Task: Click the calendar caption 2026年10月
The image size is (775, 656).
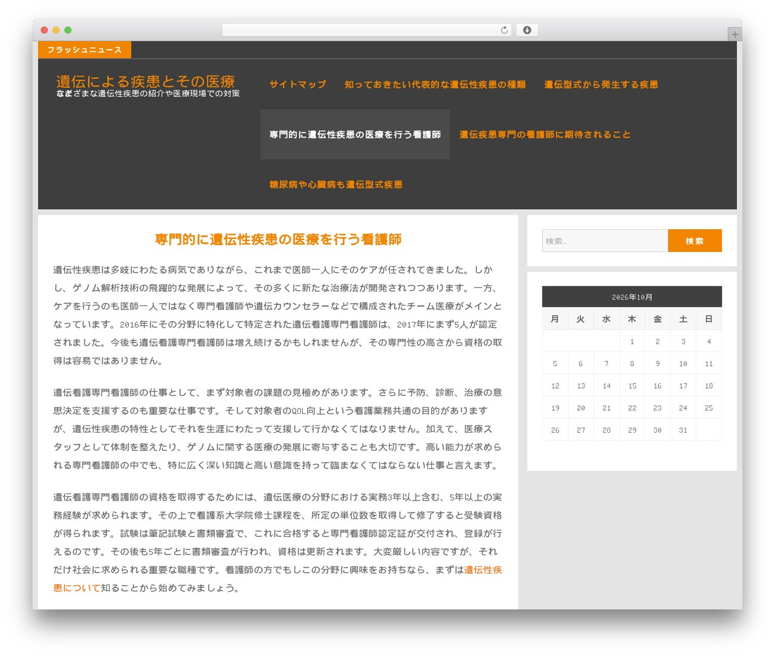Action: click(632, 297)
